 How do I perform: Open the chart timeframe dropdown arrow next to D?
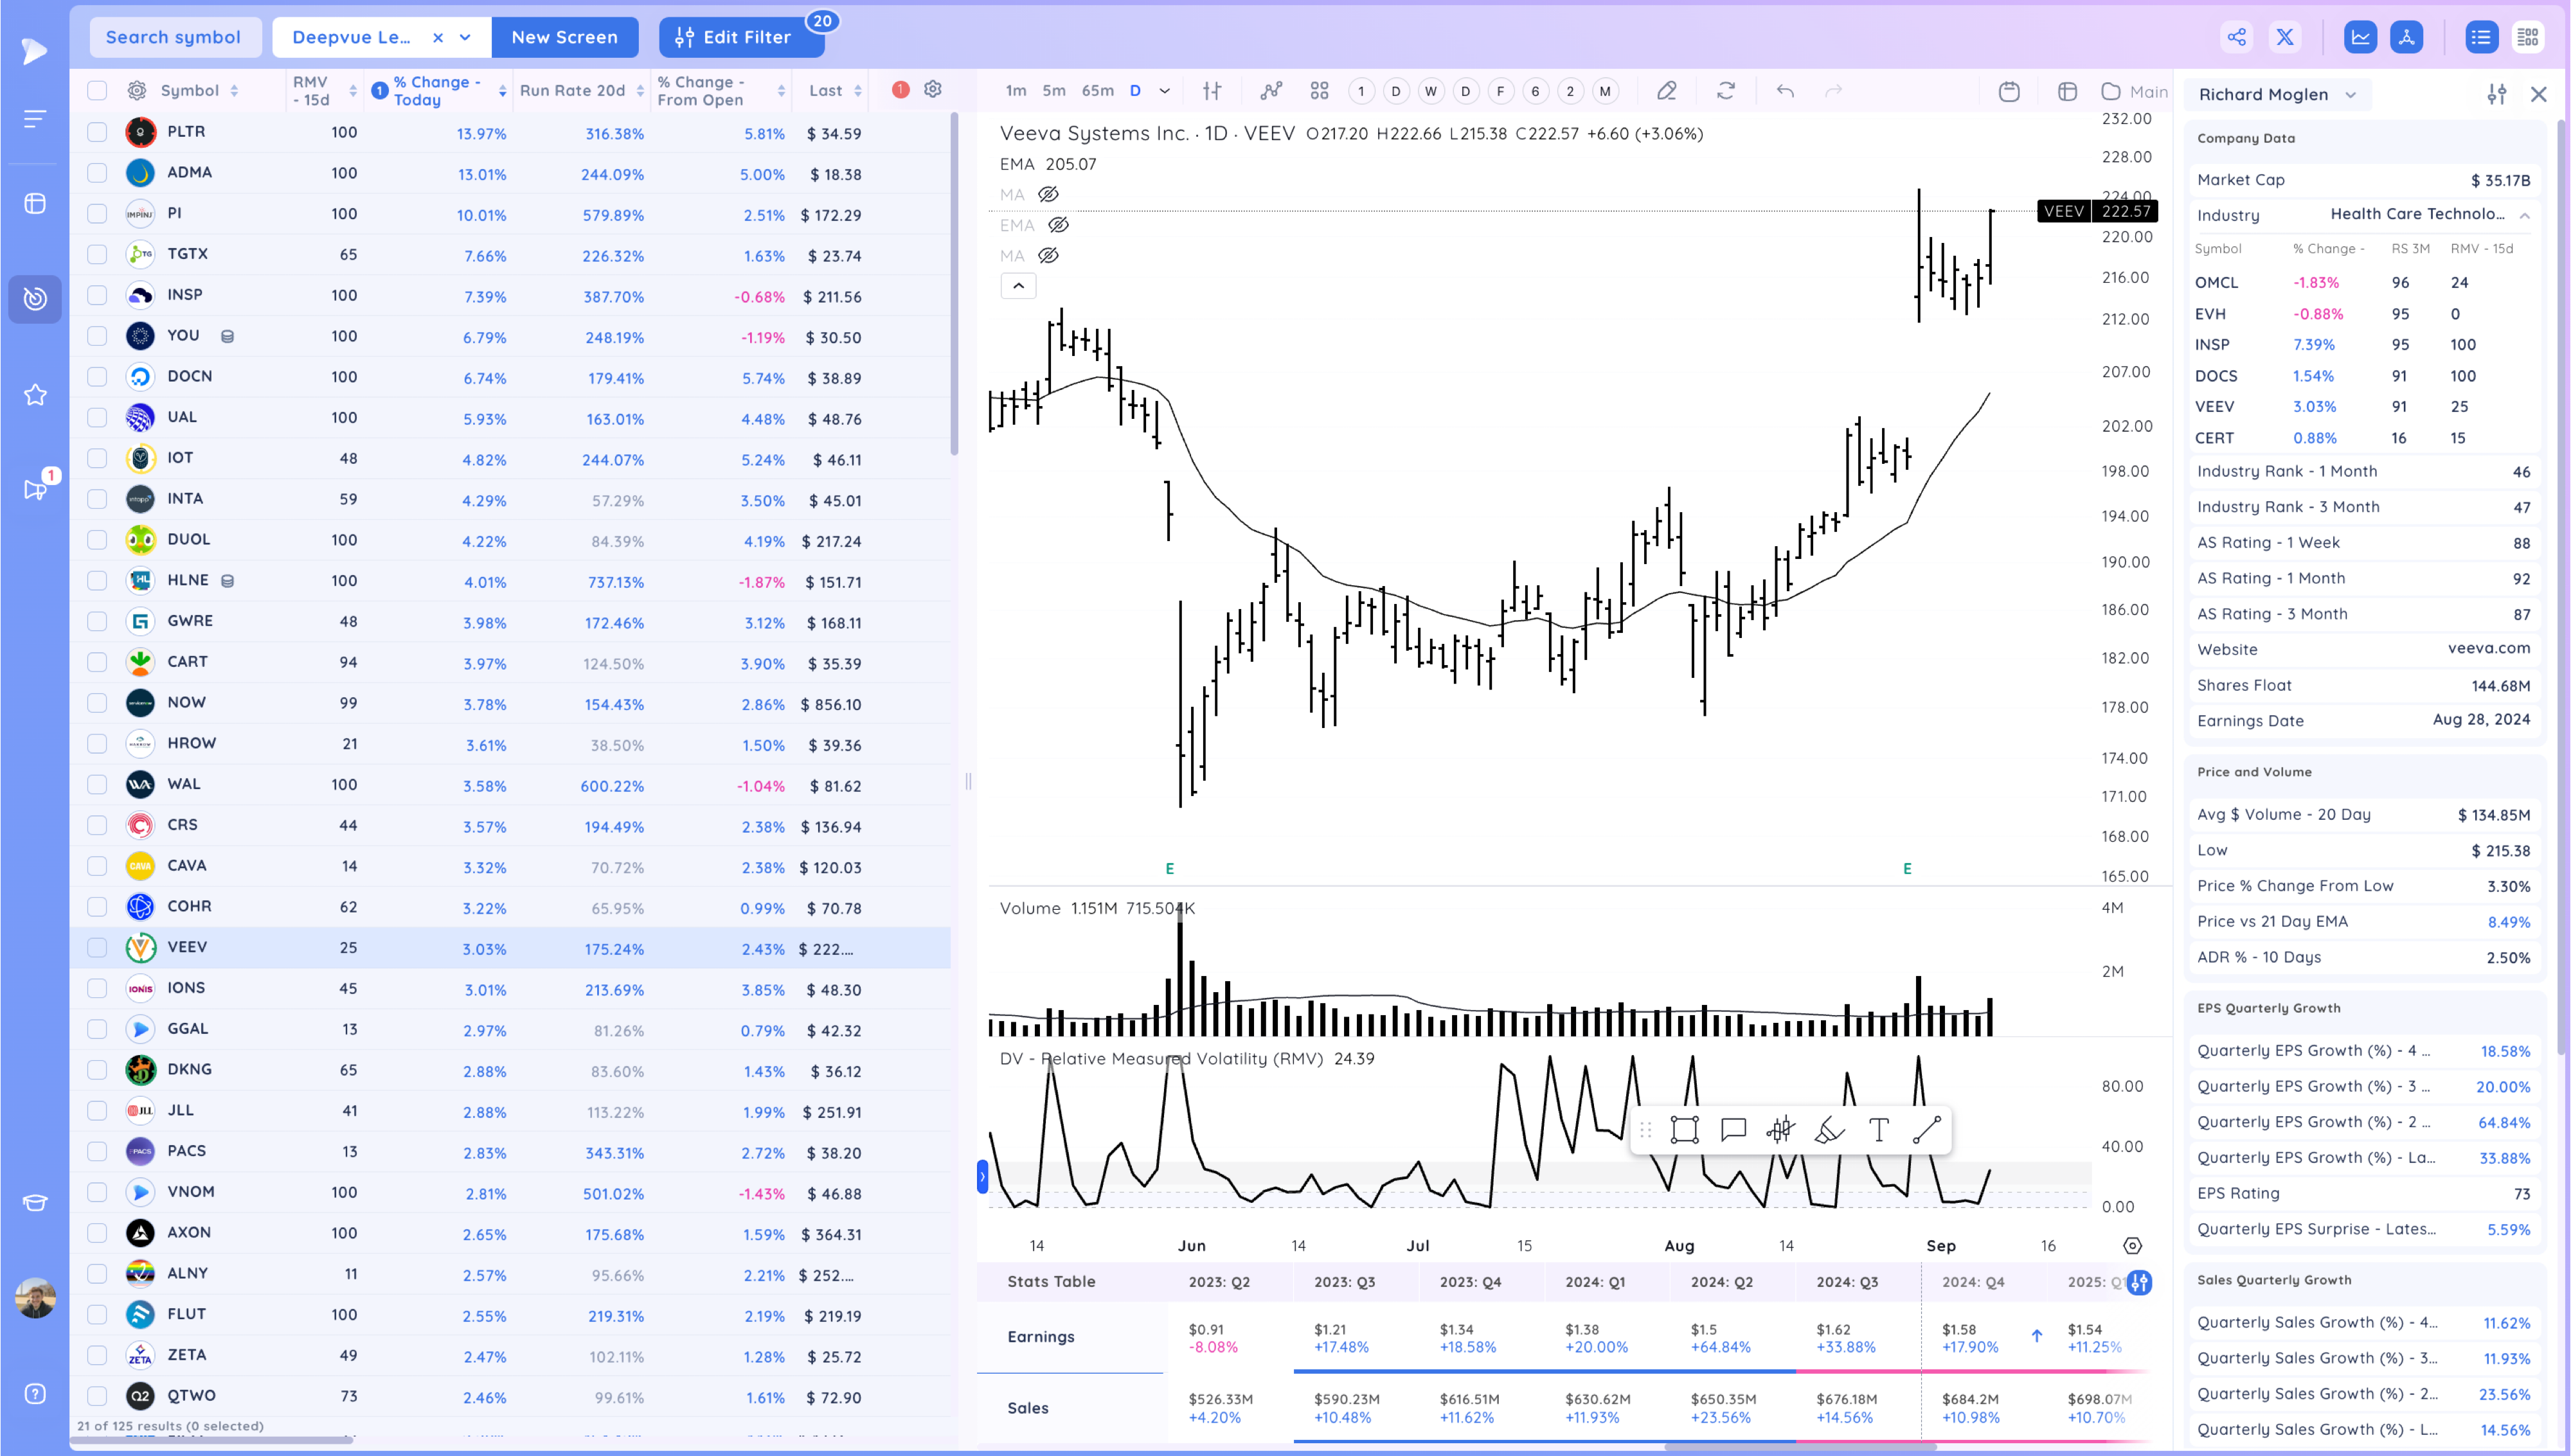click(1164, 91)
